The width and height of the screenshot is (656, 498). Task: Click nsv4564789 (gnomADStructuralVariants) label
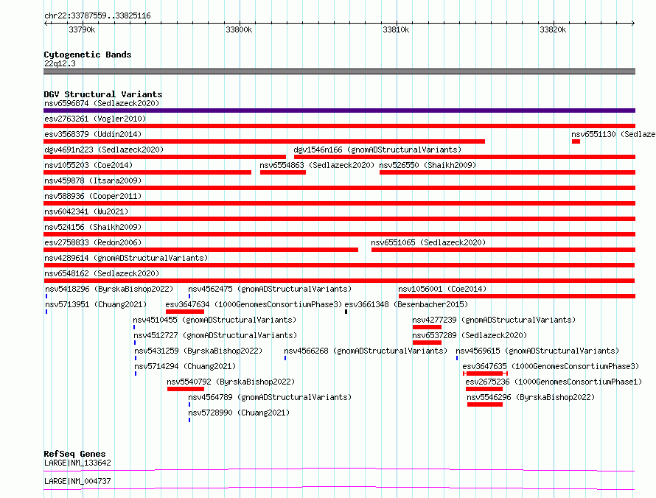[270, 397]
